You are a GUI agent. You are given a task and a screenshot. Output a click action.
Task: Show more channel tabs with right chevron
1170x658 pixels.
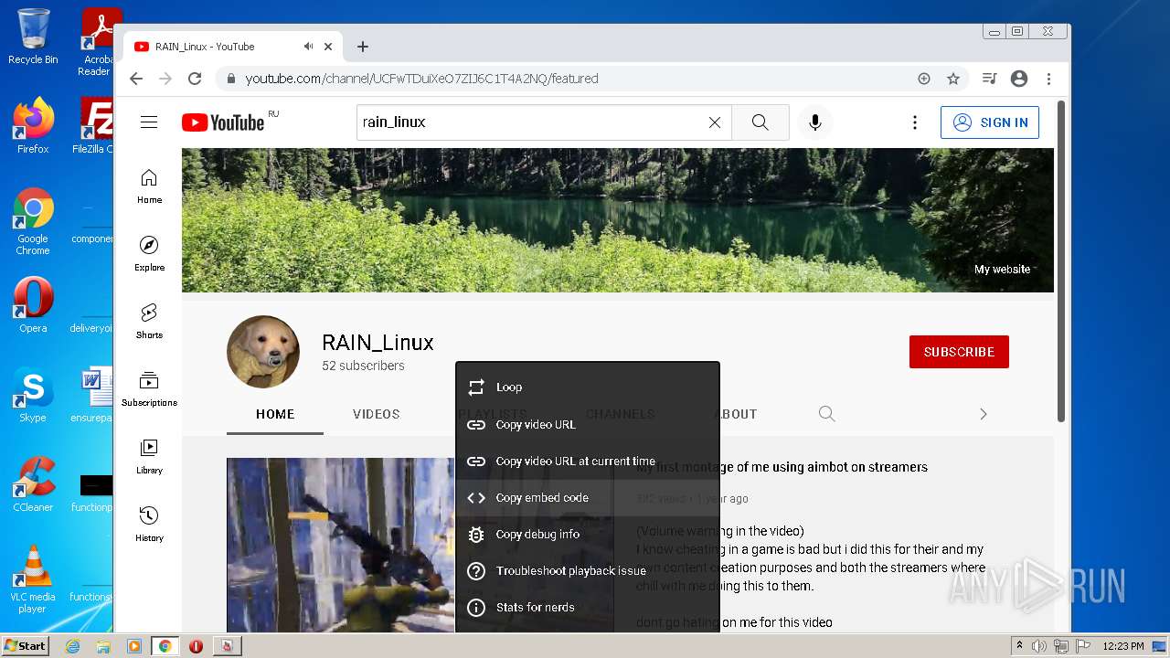pyautogui.click(x=984, y=414)
